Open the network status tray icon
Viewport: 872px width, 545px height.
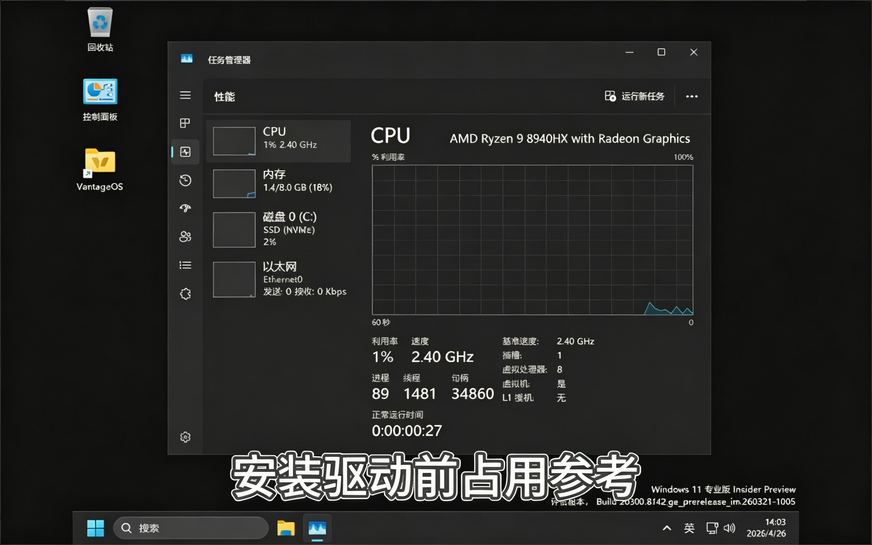point(712,528)
